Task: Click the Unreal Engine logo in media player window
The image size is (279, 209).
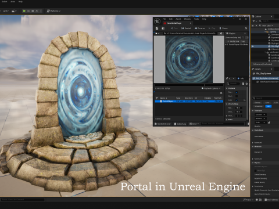Action: point(157,21)
